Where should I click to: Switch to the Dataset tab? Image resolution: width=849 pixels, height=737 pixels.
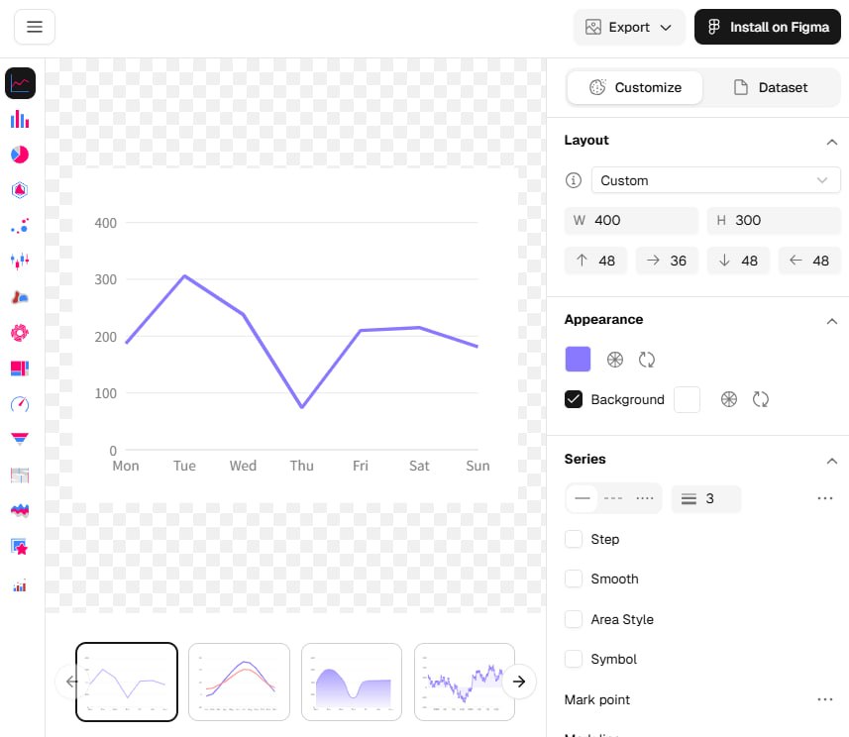(x=771, y=87)
